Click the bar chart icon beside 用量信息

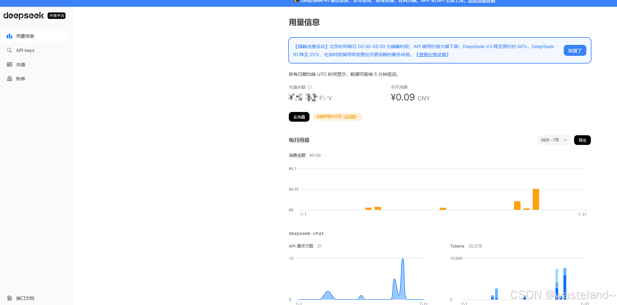10,36
